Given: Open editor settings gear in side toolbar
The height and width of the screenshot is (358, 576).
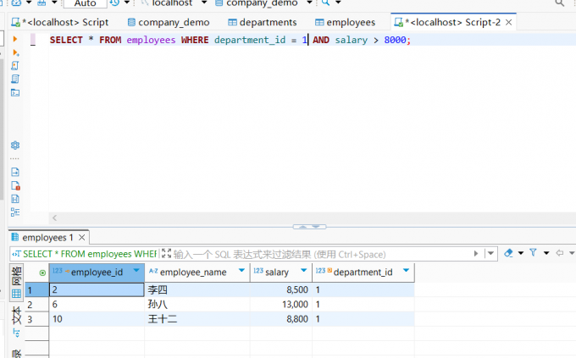Looking at the screenshot, I should (15, 146).
